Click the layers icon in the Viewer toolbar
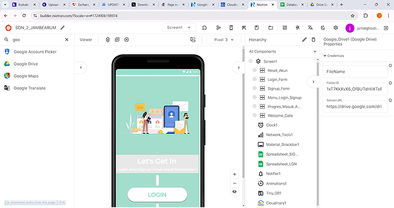Image resolution: width=394 pixels, height=208 pixels. (108, 40)
